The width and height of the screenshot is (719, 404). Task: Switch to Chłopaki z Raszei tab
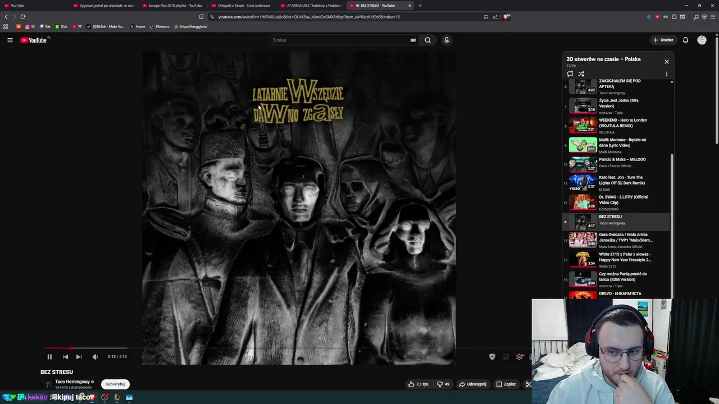pyautogui.click(x=242, y=6)
